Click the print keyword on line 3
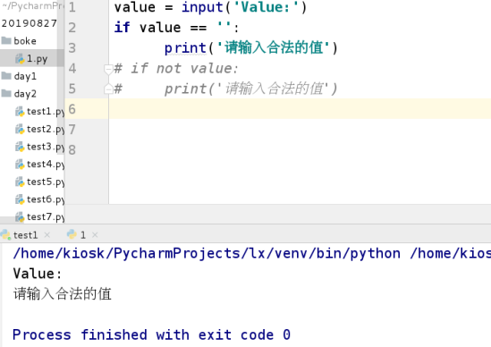 coord(185,48)
